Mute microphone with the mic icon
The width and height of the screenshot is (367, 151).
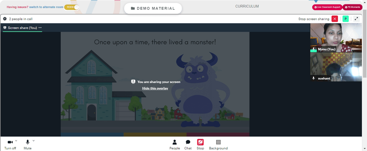point(28,142)
